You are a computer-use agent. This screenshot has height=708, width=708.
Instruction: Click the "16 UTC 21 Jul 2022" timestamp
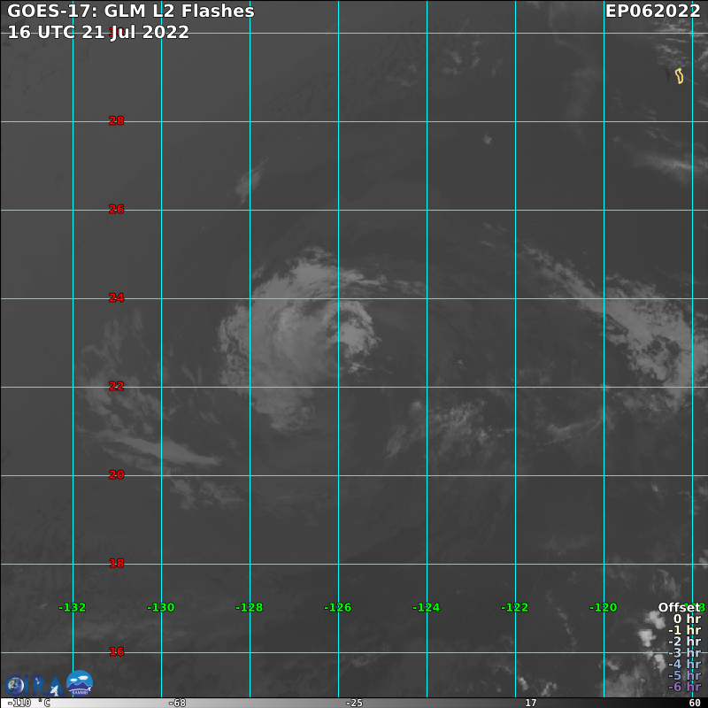(x=98, y=32)
